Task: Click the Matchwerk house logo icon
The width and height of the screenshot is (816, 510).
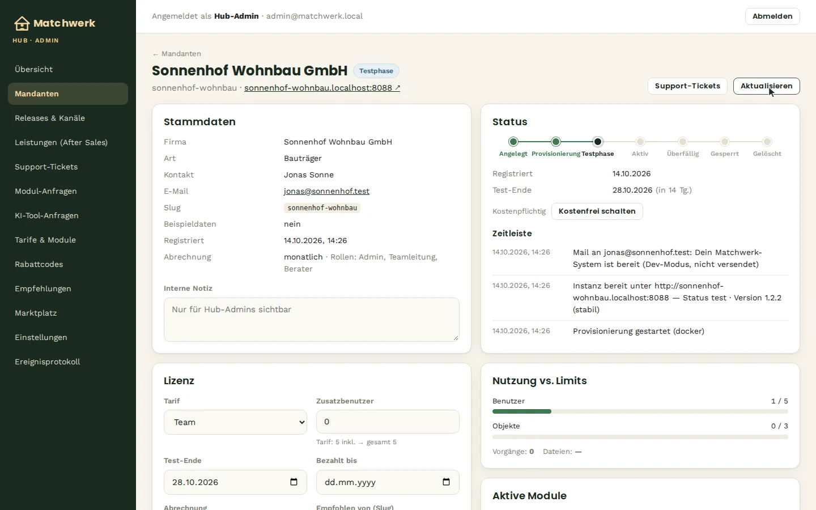Action: click(x=22, y=23)
